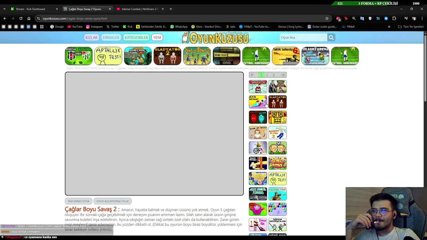Switch to Intense Combat Helldivers 2 tab

(x=140, y=9)
